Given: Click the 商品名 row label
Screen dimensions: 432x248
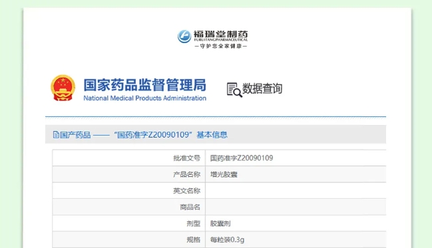Looking at the screenshot, I should tap(190, 207).
